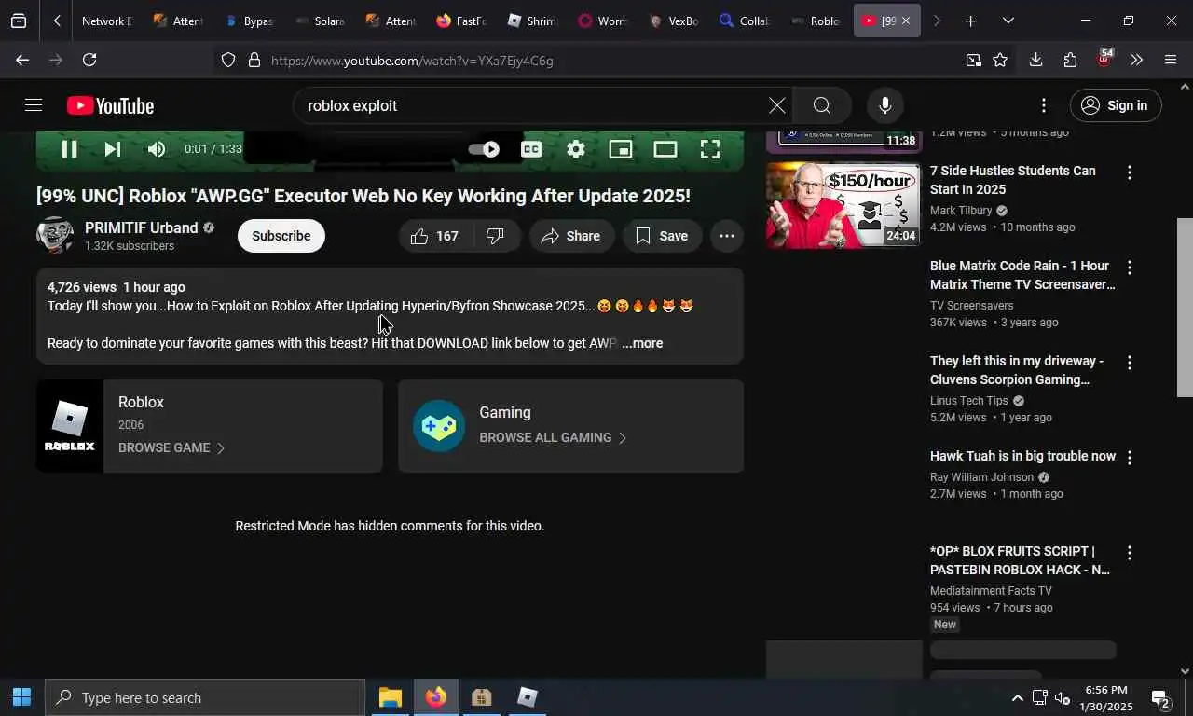Toggle theater mode view
Viewport: 1193px width, 716px height.
point(665,149)
